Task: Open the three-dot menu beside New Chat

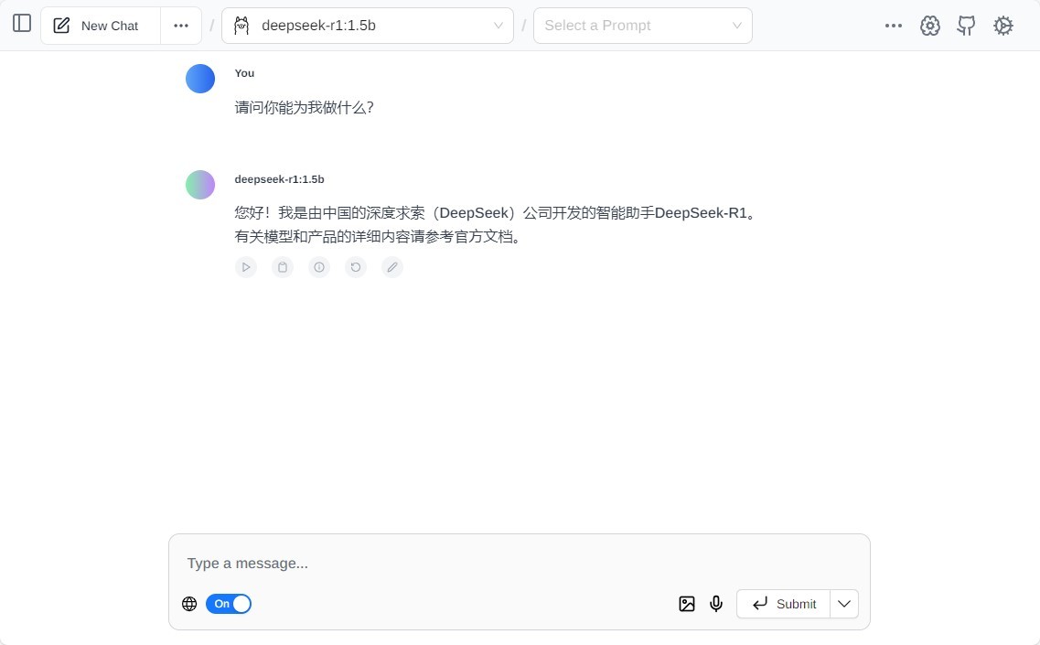Action: point(181,26)
